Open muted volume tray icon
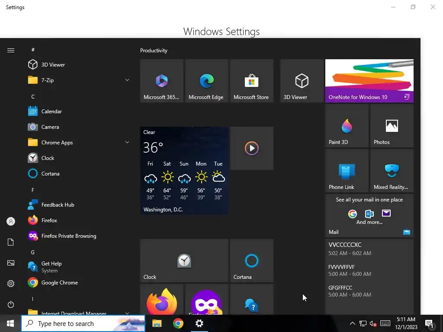 click(x=373, y=323)
